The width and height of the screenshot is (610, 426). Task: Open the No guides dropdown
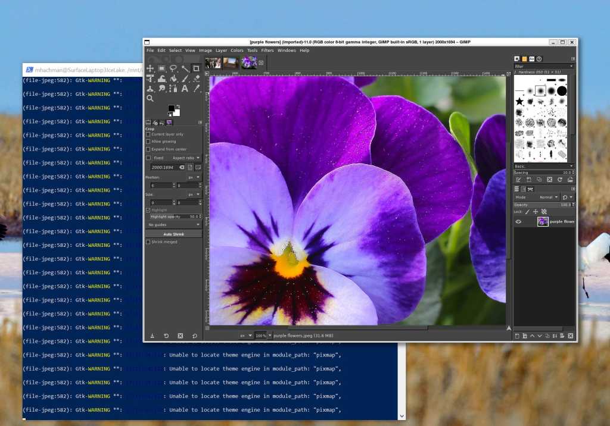point(173,225)
